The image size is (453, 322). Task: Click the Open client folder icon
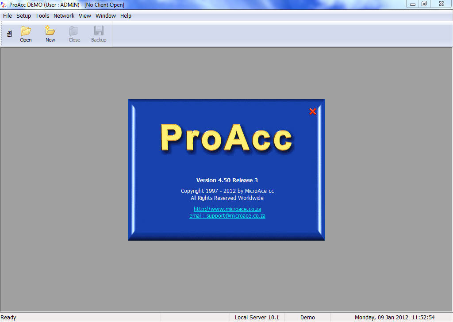[25, 33]
